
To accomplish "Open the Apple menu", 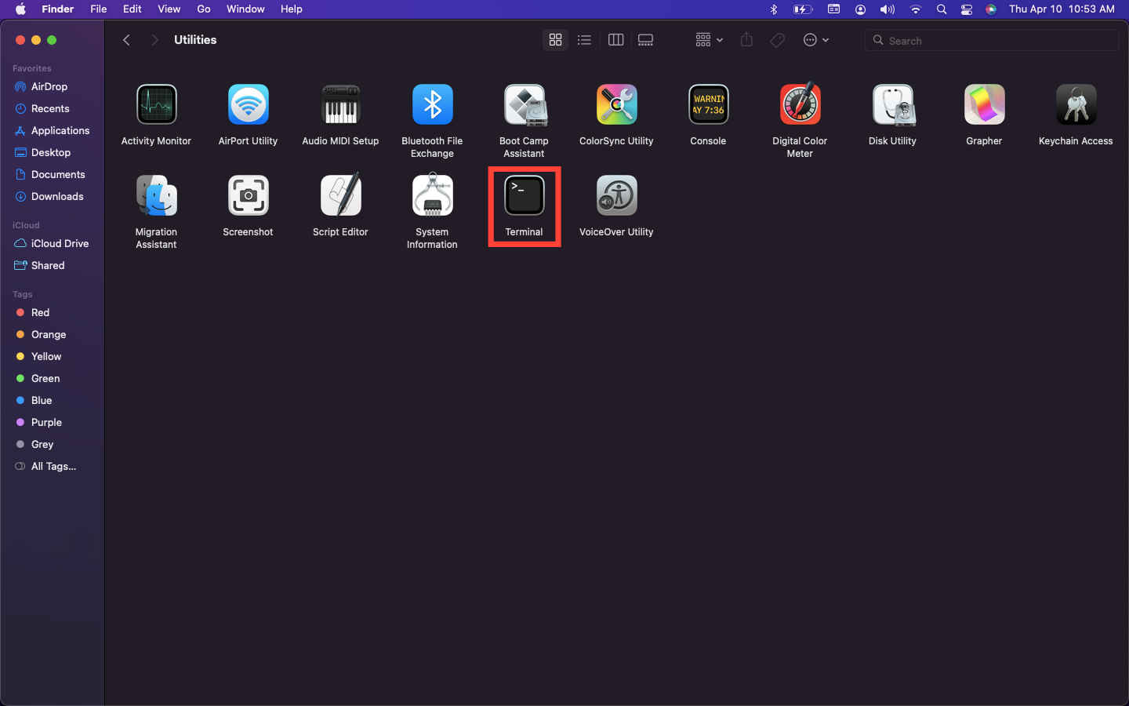I will pos(20,9).
